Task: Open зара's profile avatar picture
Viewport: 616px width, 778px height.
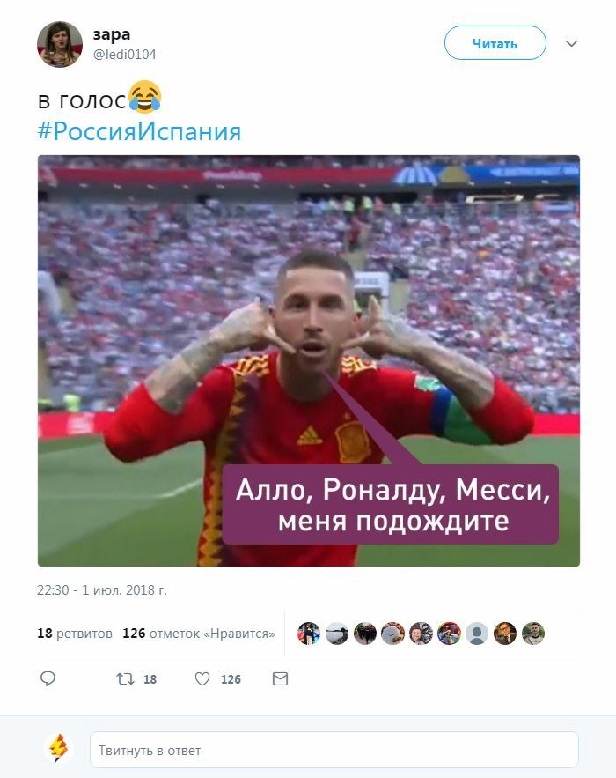Action: coord(60,44)
